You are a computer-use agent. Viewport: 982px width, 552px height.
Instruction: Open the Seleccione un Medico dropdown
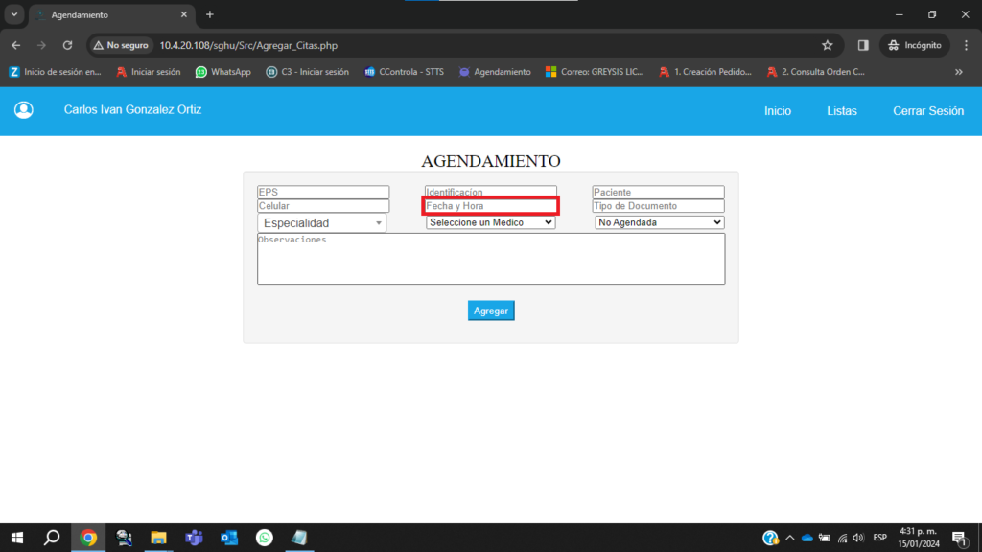click(x=490, y=222)
